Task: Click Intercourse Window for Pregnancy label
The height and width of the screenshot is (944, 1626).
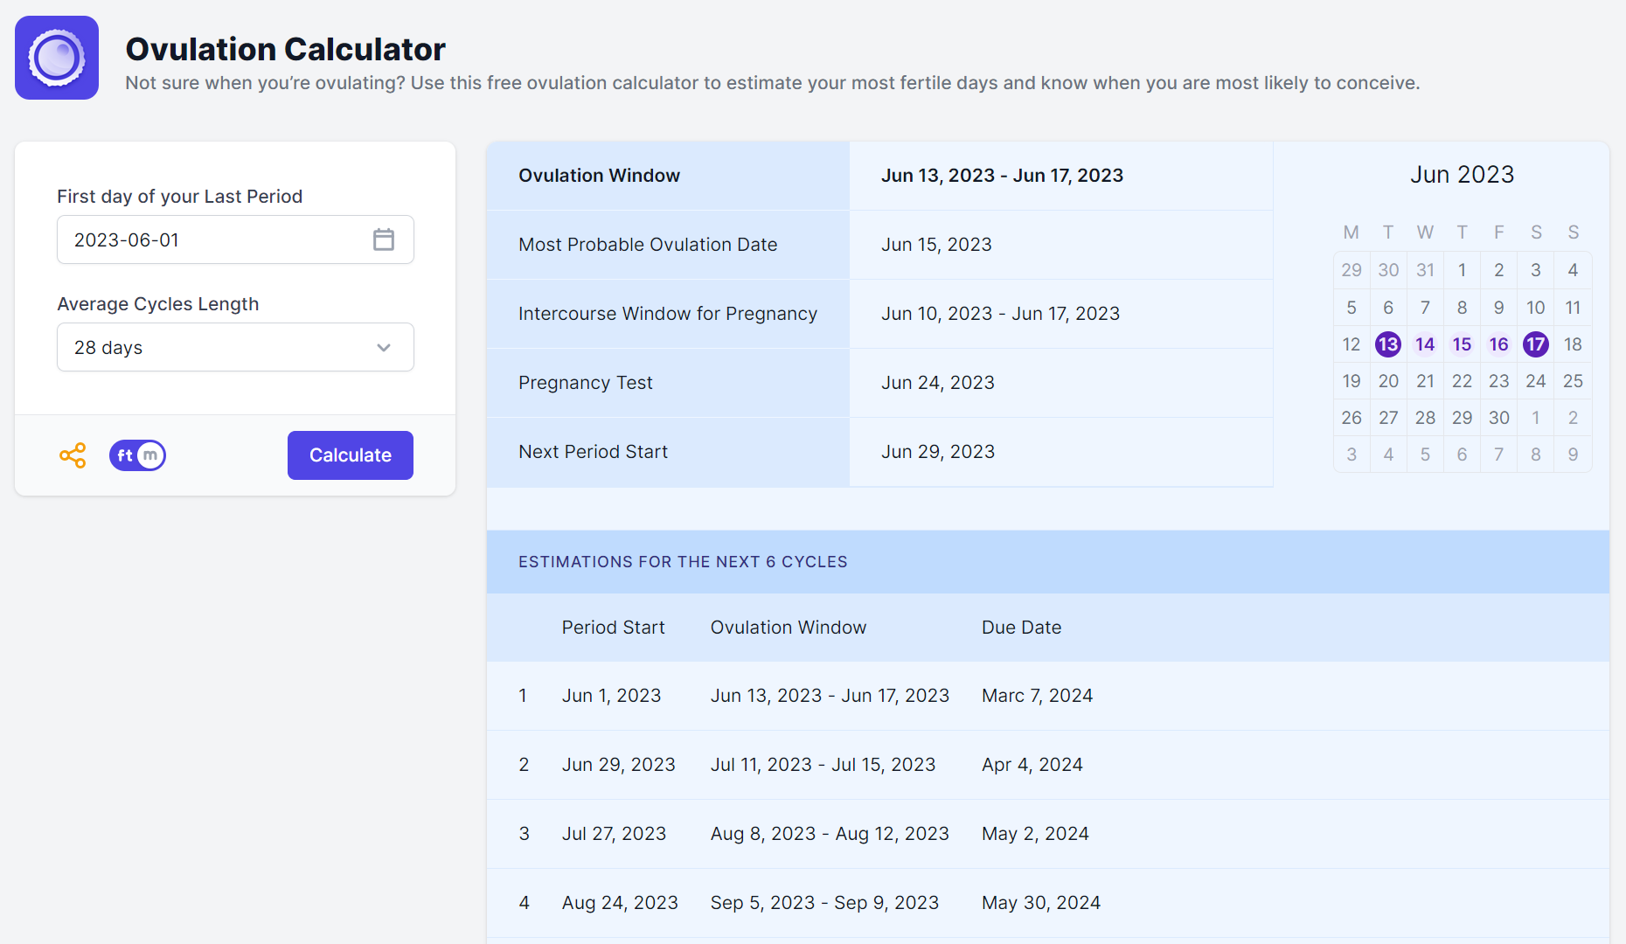Action: pyautogui.click(x=668, y=314)
